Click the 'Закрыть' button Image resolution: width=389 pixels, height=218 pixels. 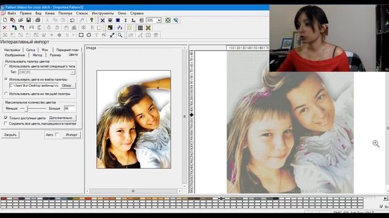coord(10,134)
